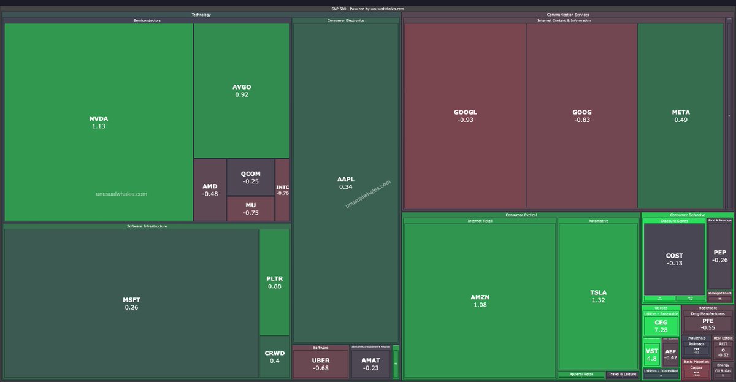Select the PLTR tile showing 0.88
736x382 pixels.
[274, 282]
